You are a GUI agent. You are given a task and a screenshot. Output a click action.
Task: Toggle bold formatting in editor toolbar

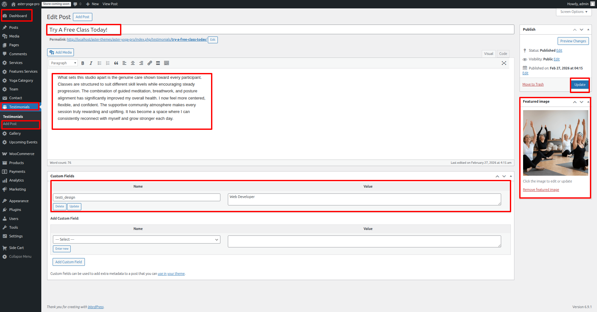tap(83, 63)
